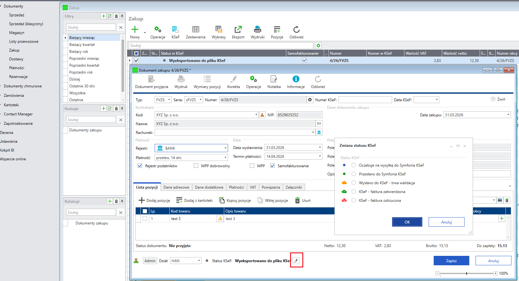Click the KSeF status edit pencil icon
Screen dimensions: 519x281
[296, 261]
